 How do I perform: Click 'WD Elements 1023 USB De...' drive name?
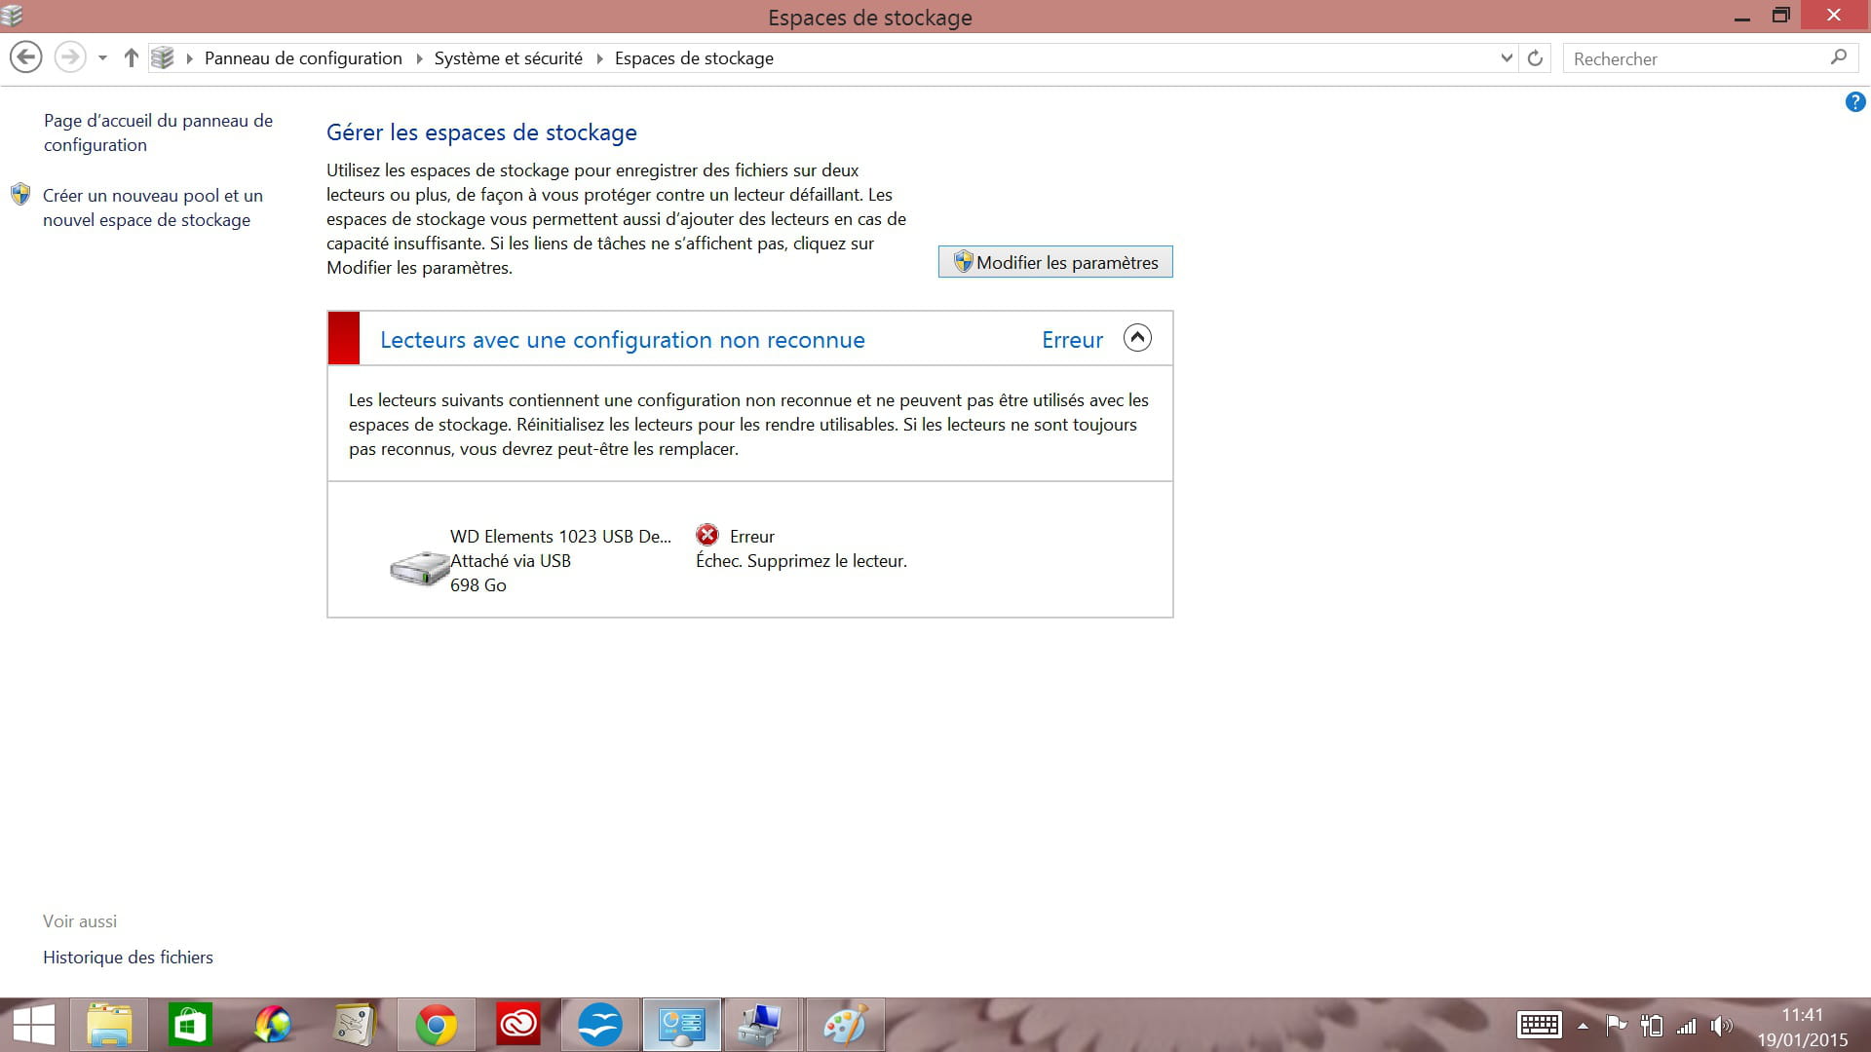pyautogui.click(x=560, y=537)
